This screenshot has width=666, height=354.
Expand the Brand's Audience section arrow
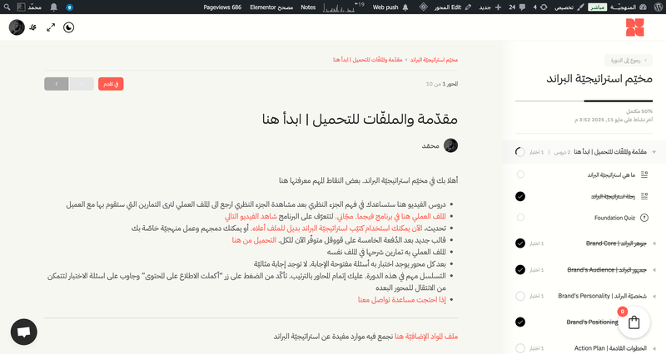pos(654,269)
